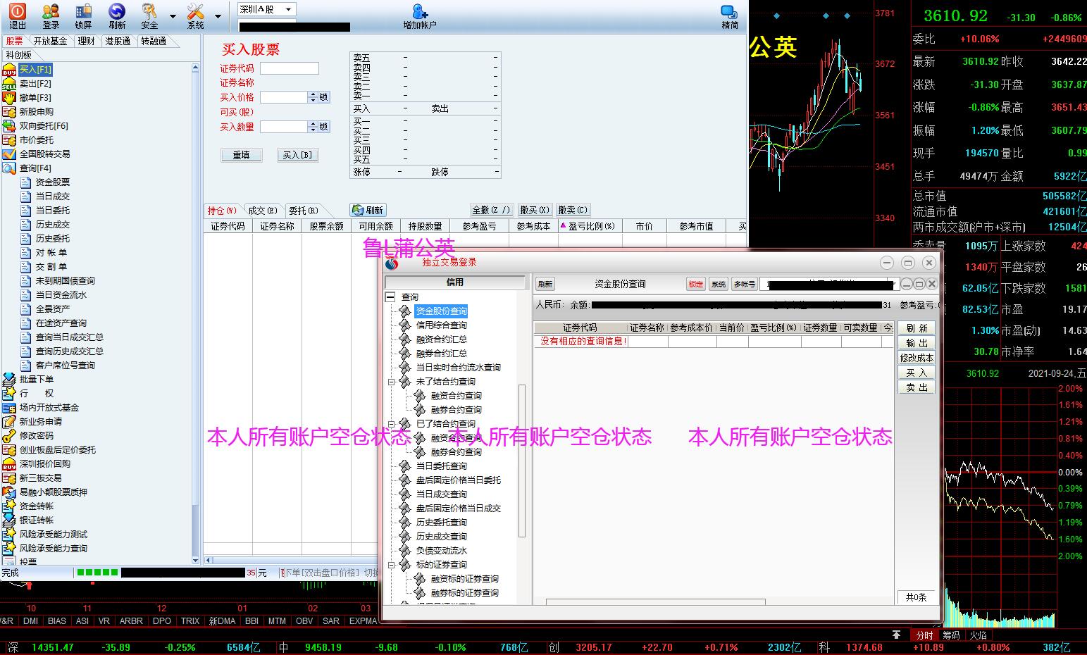This screenshot has width=1087, height=655.
Task: Switch to the 理财 tab
Action: click(x=87, y=42)
